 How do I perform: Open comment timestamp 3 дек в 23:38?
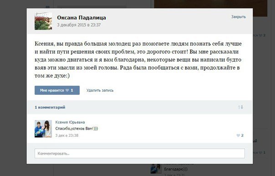click(67, 135)
